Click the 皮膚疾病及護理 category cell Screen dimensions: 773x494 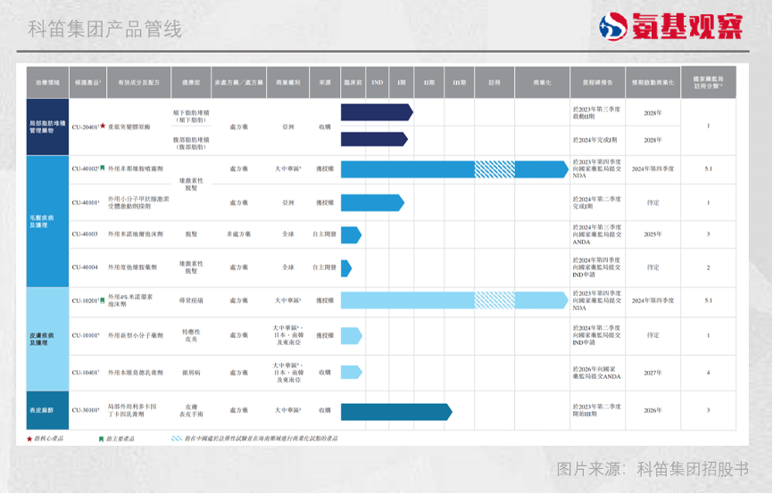(x=47, y=339)
